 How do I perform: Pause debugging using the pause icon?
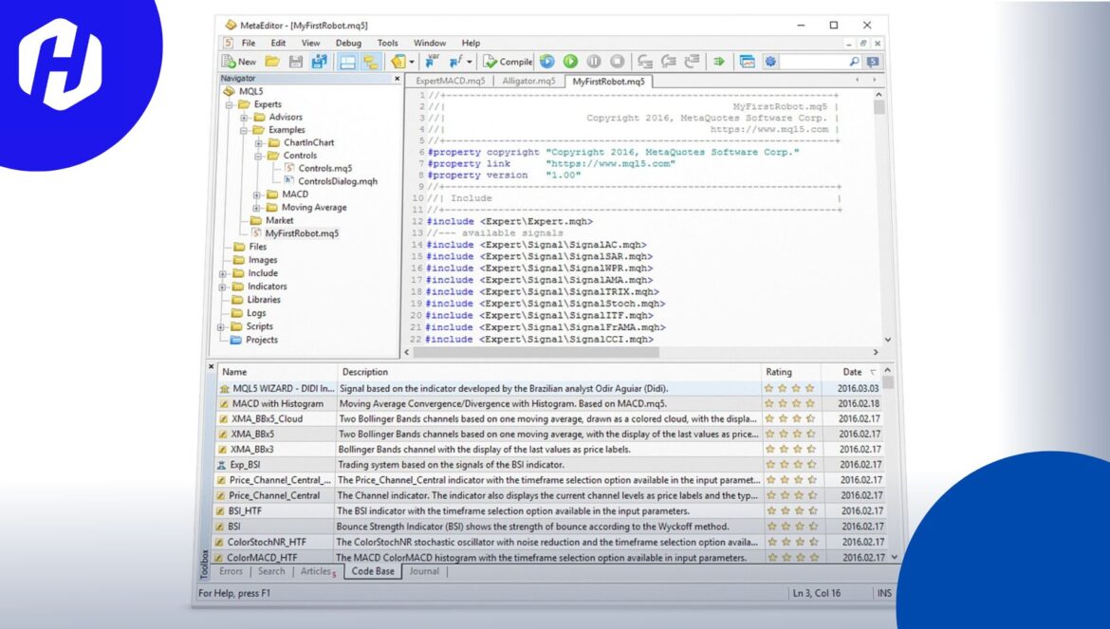tap(596, 61)
